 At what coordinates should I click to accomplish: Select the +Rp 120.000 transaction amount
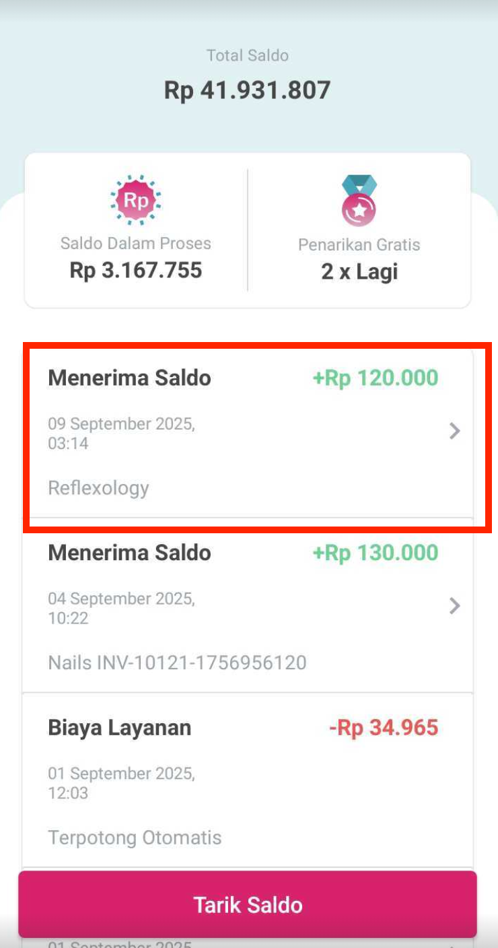coord(376,378)
